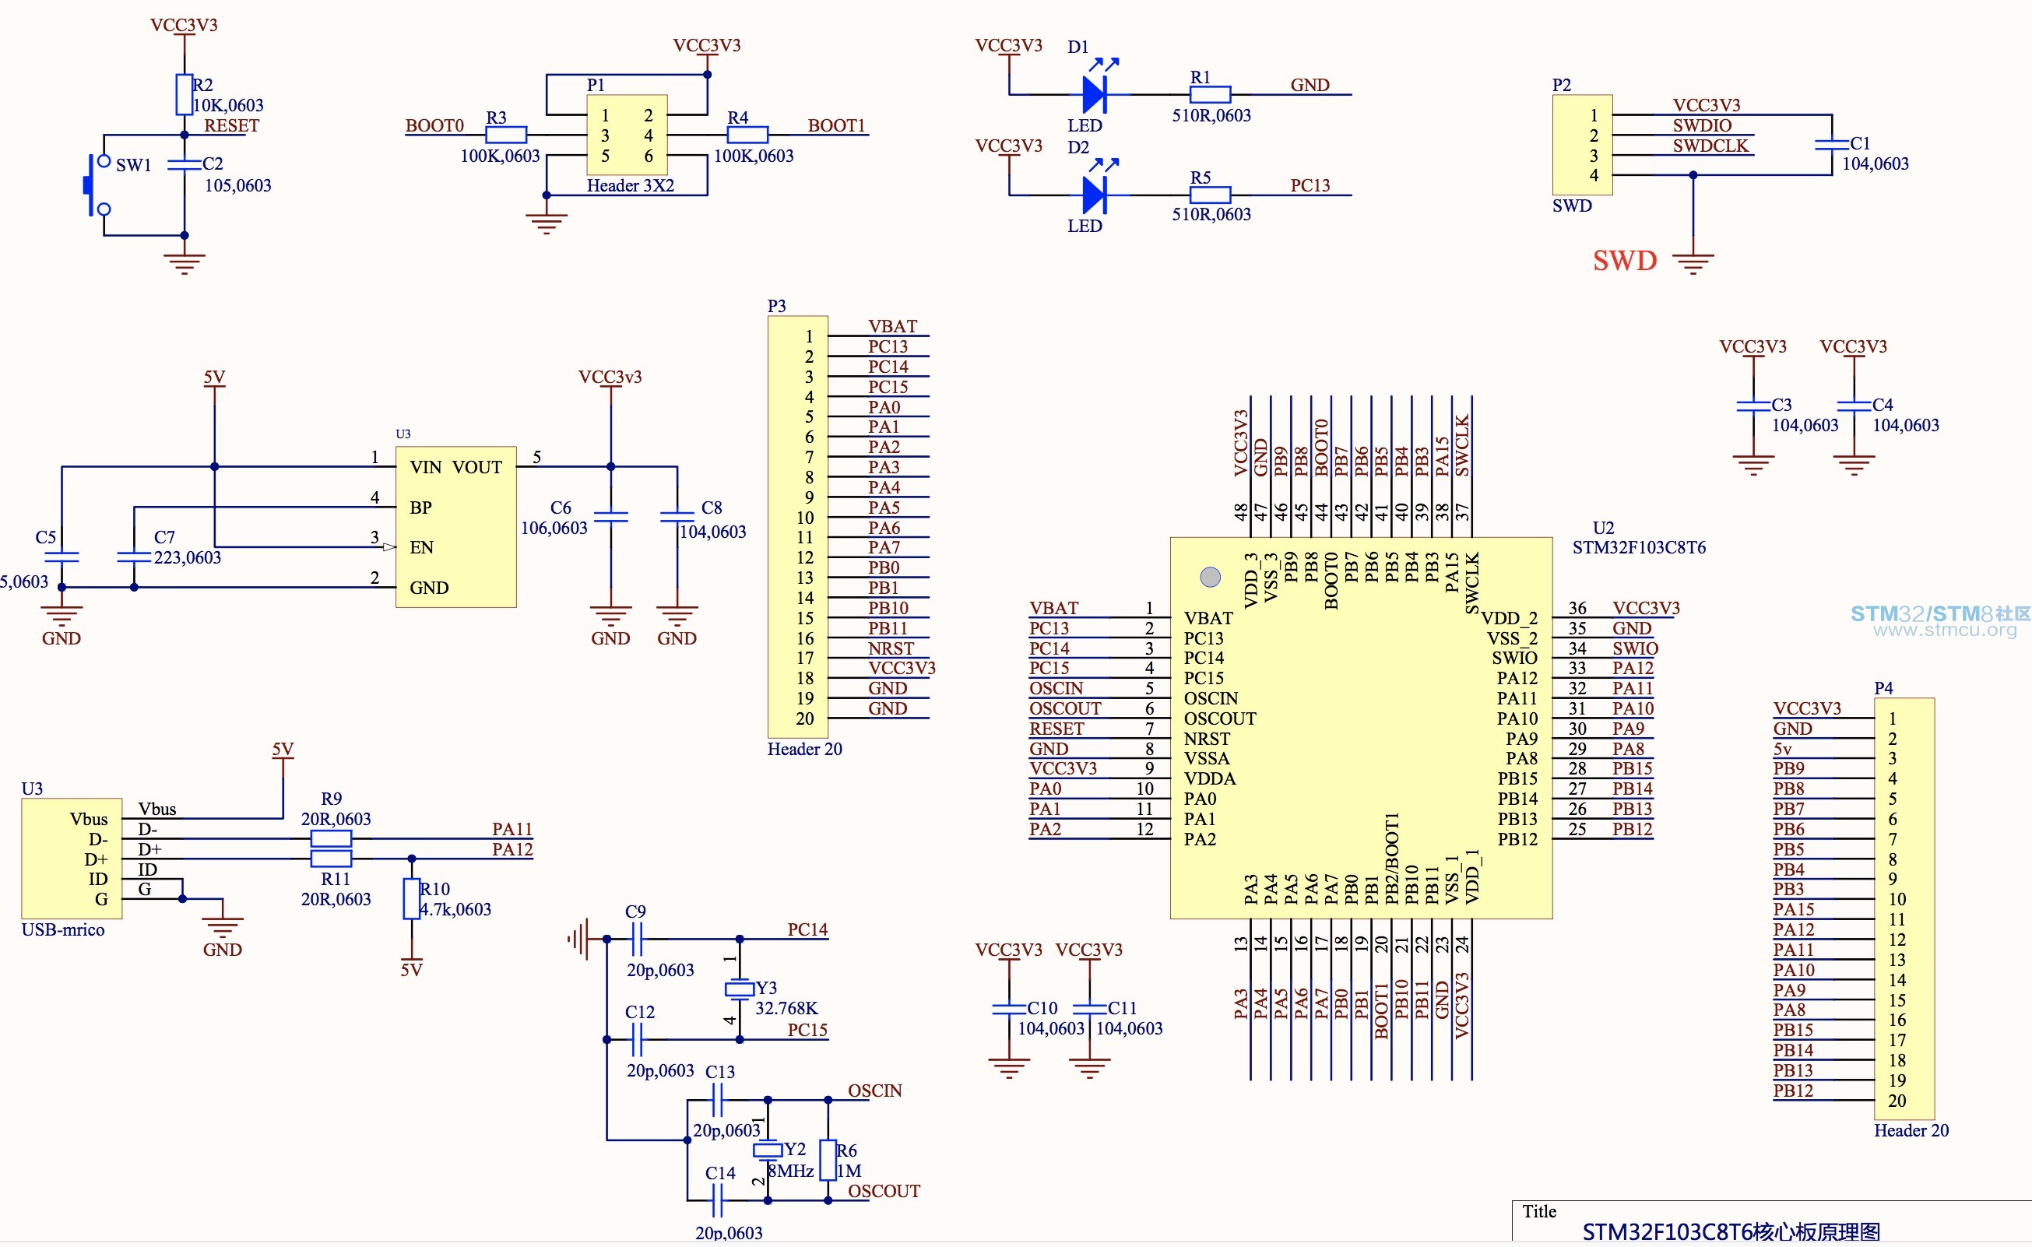Click the PB12 label on header P4
The height and width of the screenshot is (1247, 2032).
[x=1793, y=1091]
